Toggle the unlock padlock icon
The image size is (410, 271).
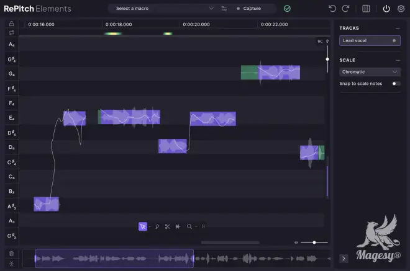12,24
